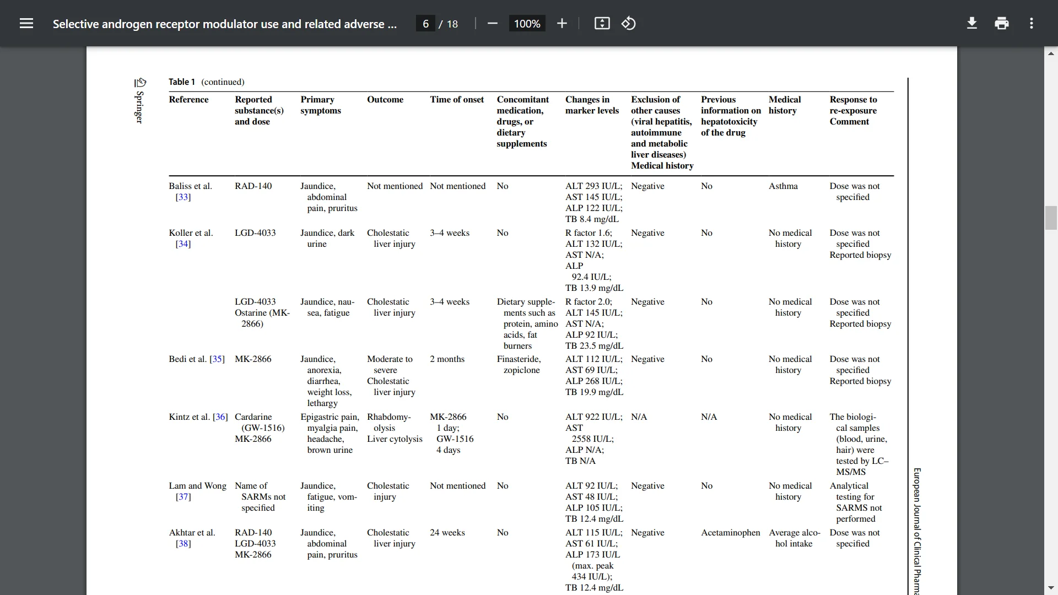
Task: Click 'RAD-140' in Baliss et al. row
Action: click(253, 186)
